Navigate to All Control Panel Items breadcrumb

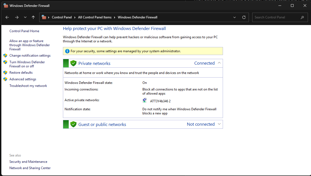click(95, 17)
